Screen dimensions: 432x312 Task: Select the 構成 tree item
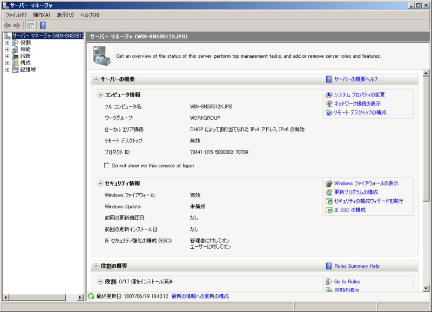(25, 63)
